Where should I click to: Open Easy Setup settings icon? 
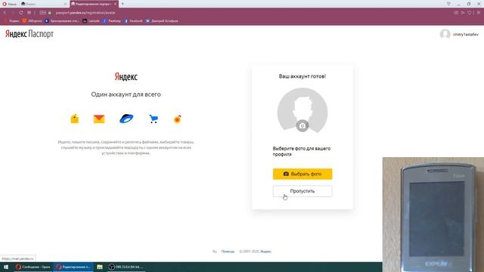(x=479, y=13)
